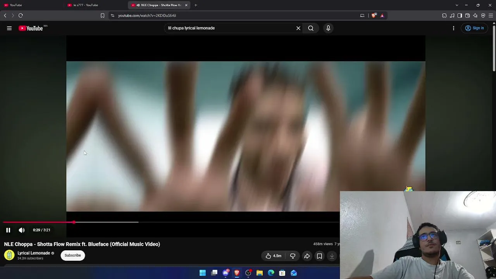Open Brave Rewards triangle icon
The width and height of the screenshot is (496, 279).
[382, 15]
